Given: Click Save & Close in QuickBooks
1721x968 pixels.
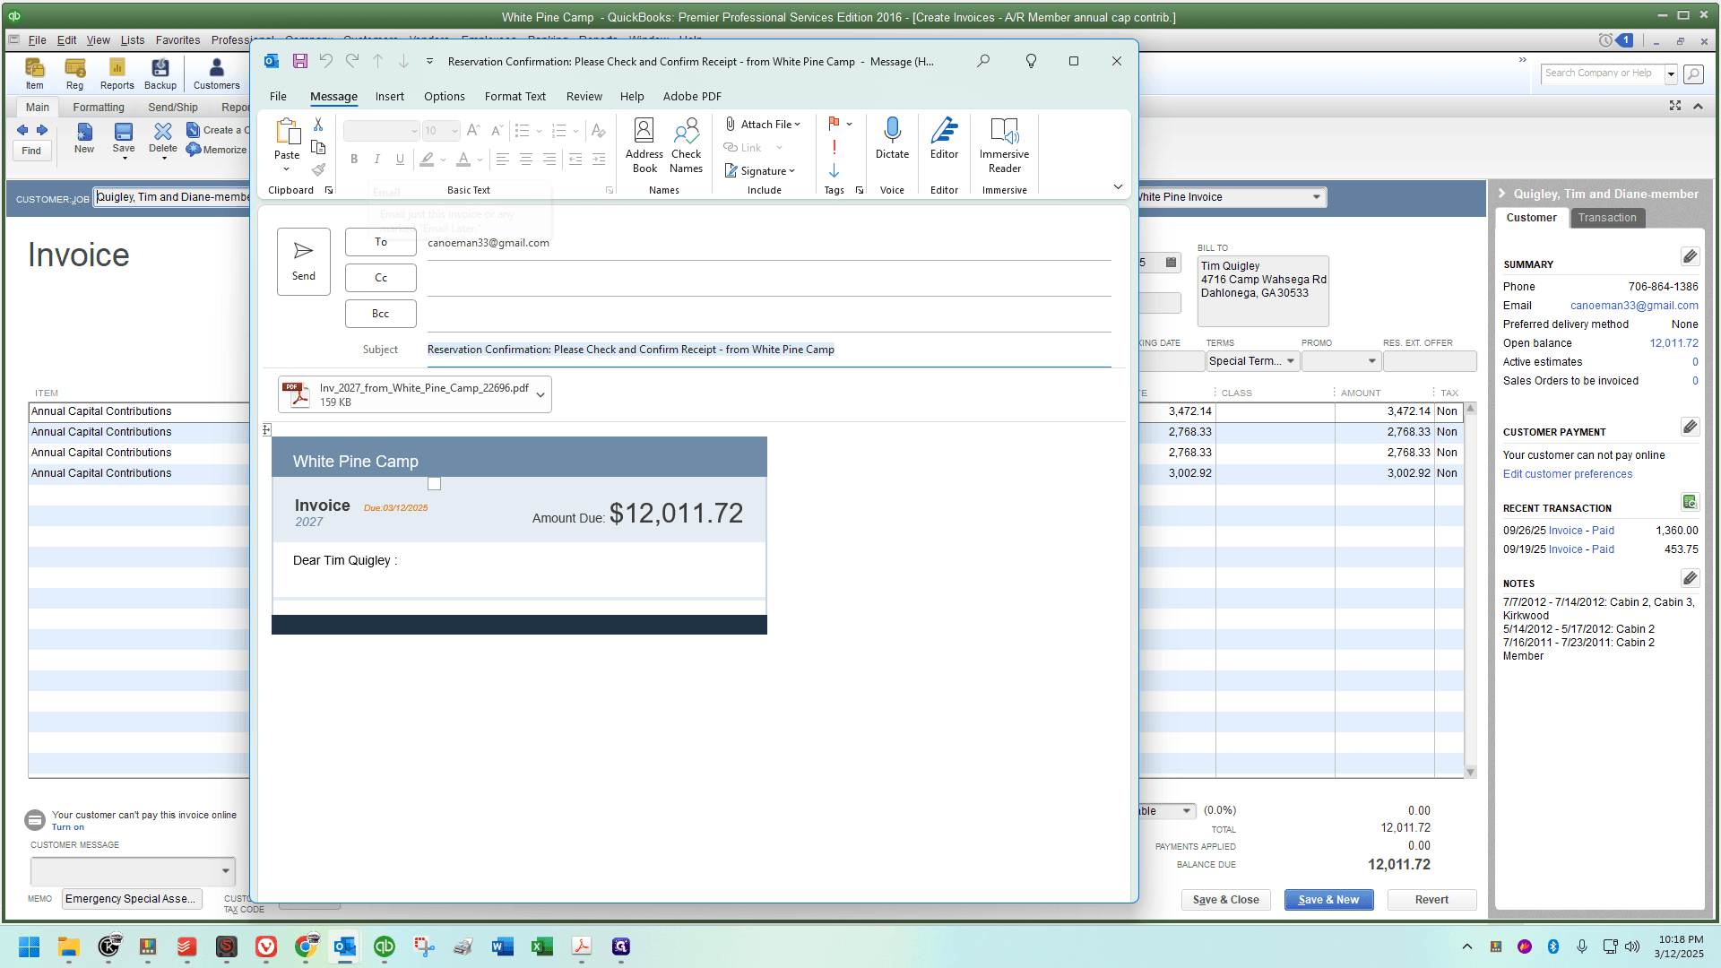Looking at the screenshot, I should click(x=1226, y=900).
